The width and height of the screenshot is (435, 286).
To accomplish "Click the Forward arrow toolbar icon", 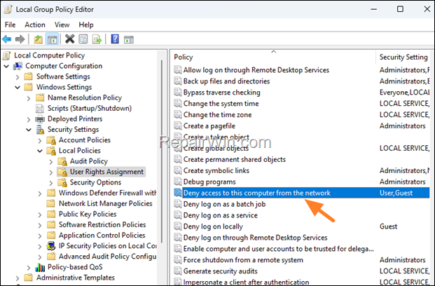I will pos(20,39).
